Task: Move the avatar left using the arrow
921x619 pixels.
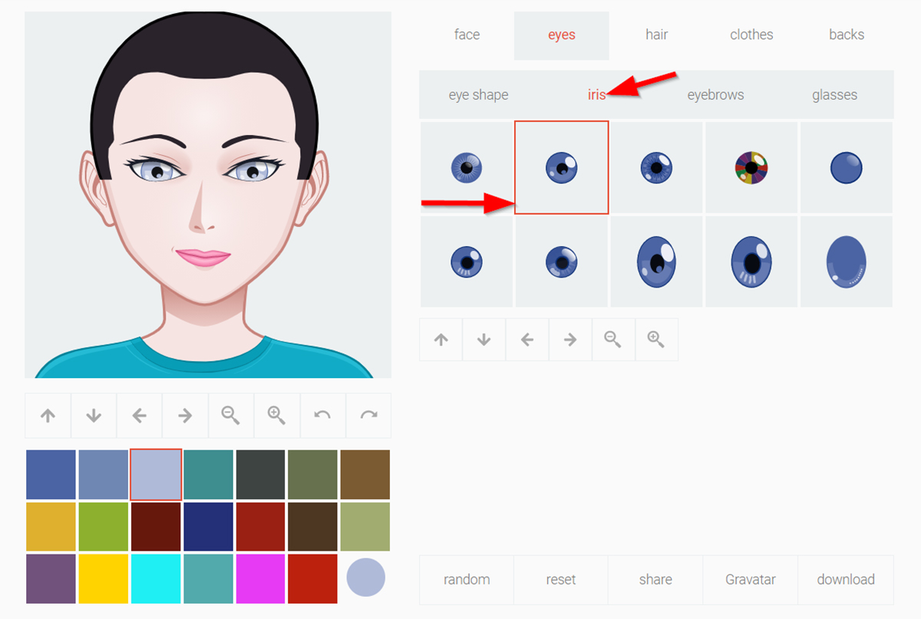Action: 139,415
